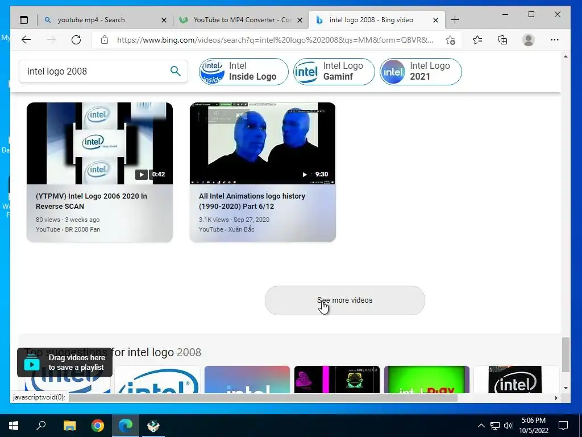582x437 pixels.
Task: Select the intel logo 2008 Bing video tab
Action: (376, 20)
